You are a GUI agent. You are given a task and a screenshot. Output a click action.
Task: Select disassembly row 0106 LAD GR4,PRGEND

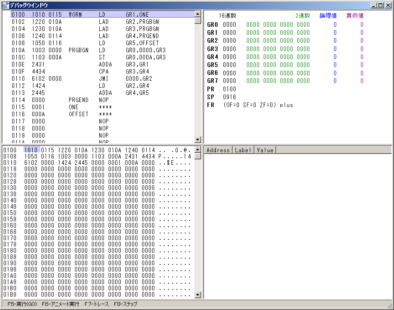tap(103, 36)
